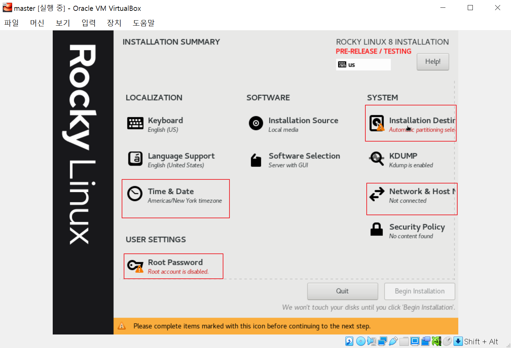The height and width of the screenshot is (348, 511).
Task: Quit the installer
Action: 342,291
